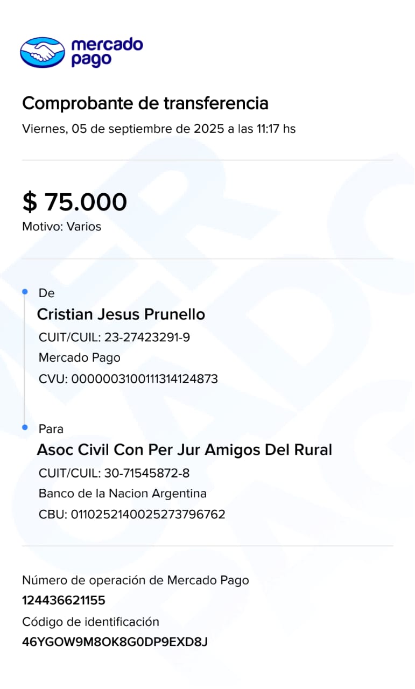Click the sender's "Mercado Pago" account label
Viewport: 415px width, 689px height.
coord(80,358)
